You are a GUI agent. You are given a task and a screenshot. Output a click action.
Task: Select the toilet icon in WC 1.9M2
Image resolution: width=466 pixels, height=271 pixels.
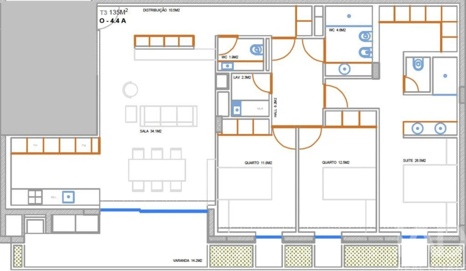256,49
